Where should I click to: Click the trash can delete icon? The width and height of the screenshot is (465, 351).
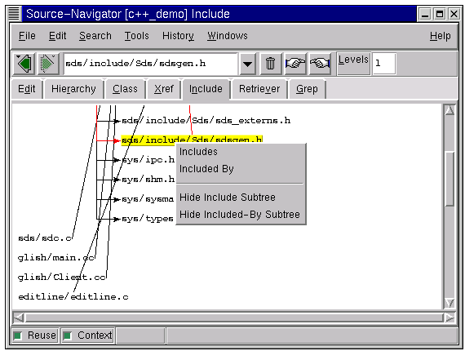(x=271, y=64)
